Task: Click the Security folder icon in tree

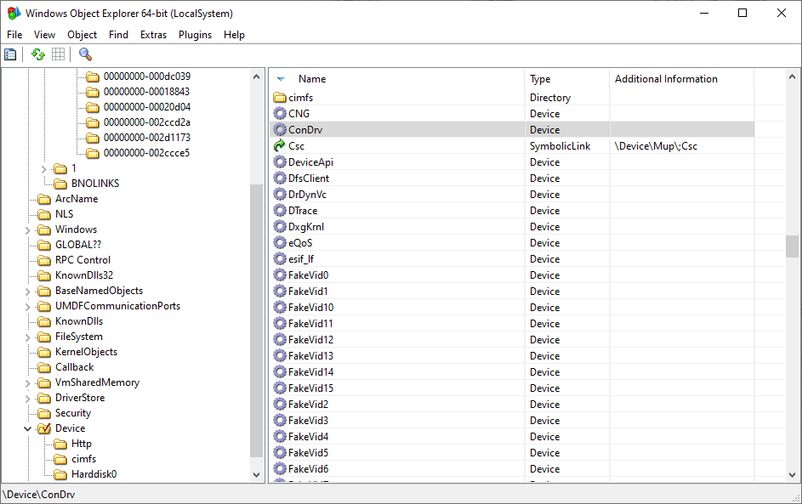Action: (x=44, y=413)
